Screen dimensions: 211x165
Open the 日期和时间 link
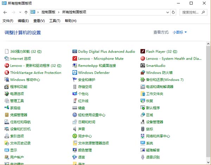pos(87,122)
